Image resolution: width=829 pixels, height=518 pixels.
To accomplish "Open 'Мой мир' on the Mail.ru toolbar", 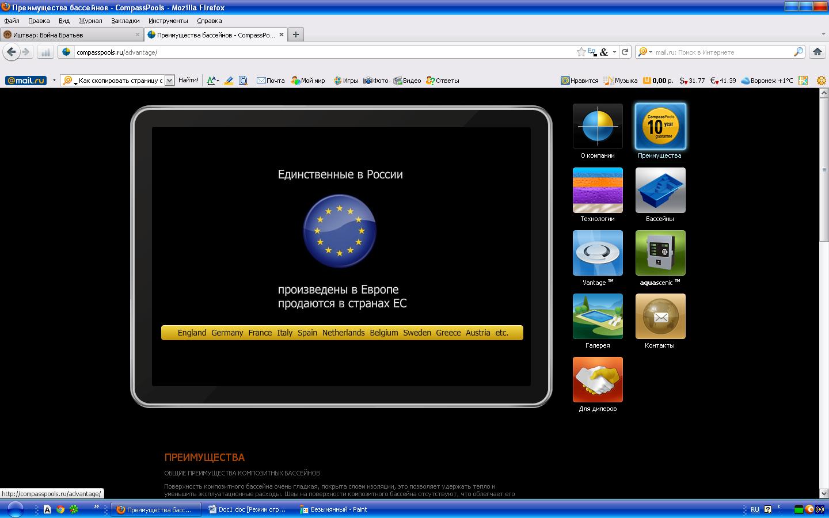I will [x=308, y=81].
